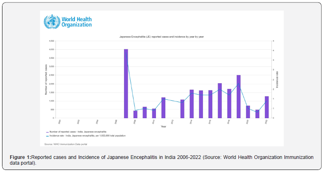The height and width of the screenshot is (172, 327).
Task: Click the 'Number of reported cases' y-axis label
Action: 46,79
